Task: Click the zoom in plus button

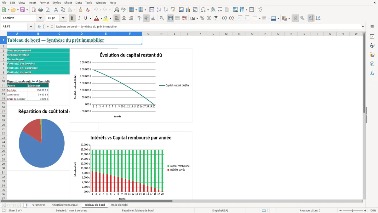Action: 365,210
